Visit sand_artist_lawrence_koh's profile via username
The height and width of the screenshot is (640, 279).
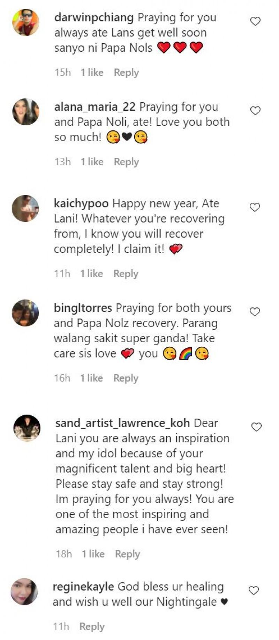pyautogui.click(x=122, y=423)
